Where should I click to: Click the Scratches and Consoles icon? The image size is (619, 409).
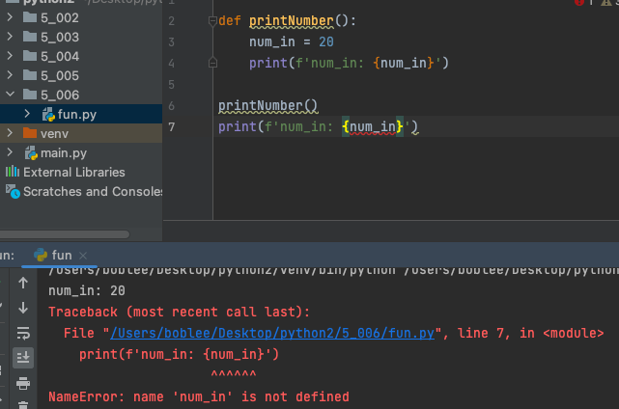(13, 191)
